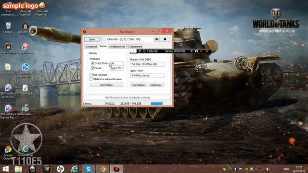
Task: Open the HyperCam desktop shortcut
Action: coord(25,48)
